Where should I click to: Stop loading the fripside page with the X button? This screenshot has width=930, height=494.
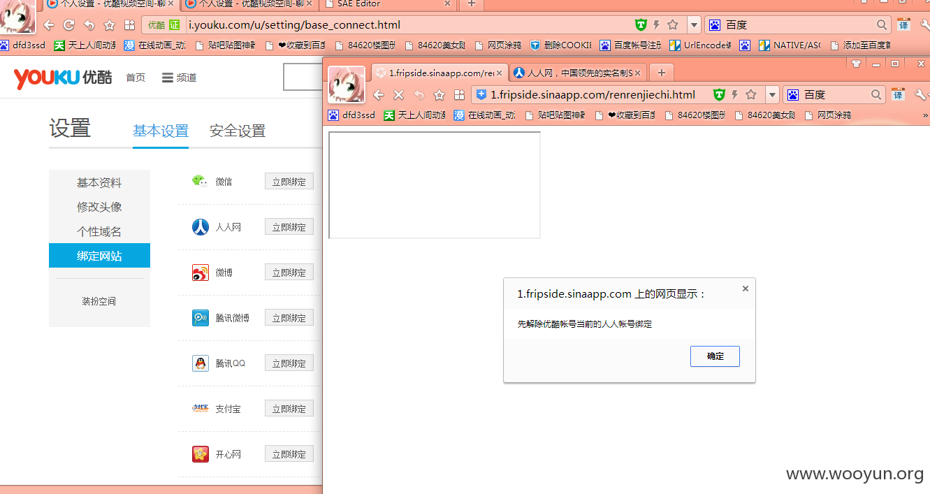(398, 95)
